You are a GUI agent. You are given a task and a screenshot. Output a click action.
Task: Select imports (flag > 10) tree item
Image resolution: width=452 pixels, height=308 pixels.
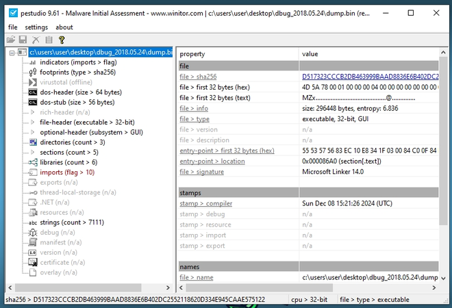67,172
